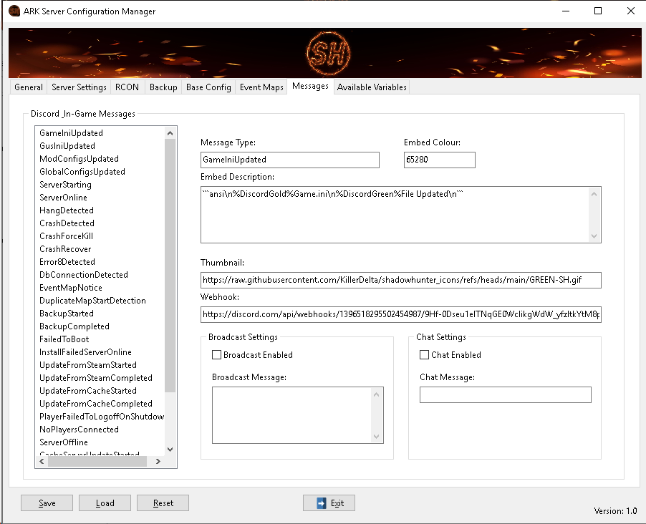Open the Event Maps tab
The height and width of the screenshot is (524, 646).
coord(261,87)
